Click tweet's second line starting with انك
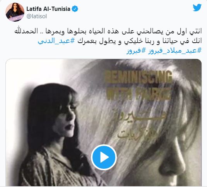 point(140,41)
